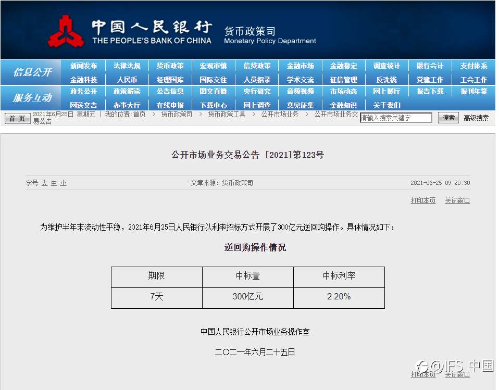Image resolution: width=499 pixels, height=390 pixels.
Task: Open 高级搜索 advanced search
Action: tap(476, 118)
